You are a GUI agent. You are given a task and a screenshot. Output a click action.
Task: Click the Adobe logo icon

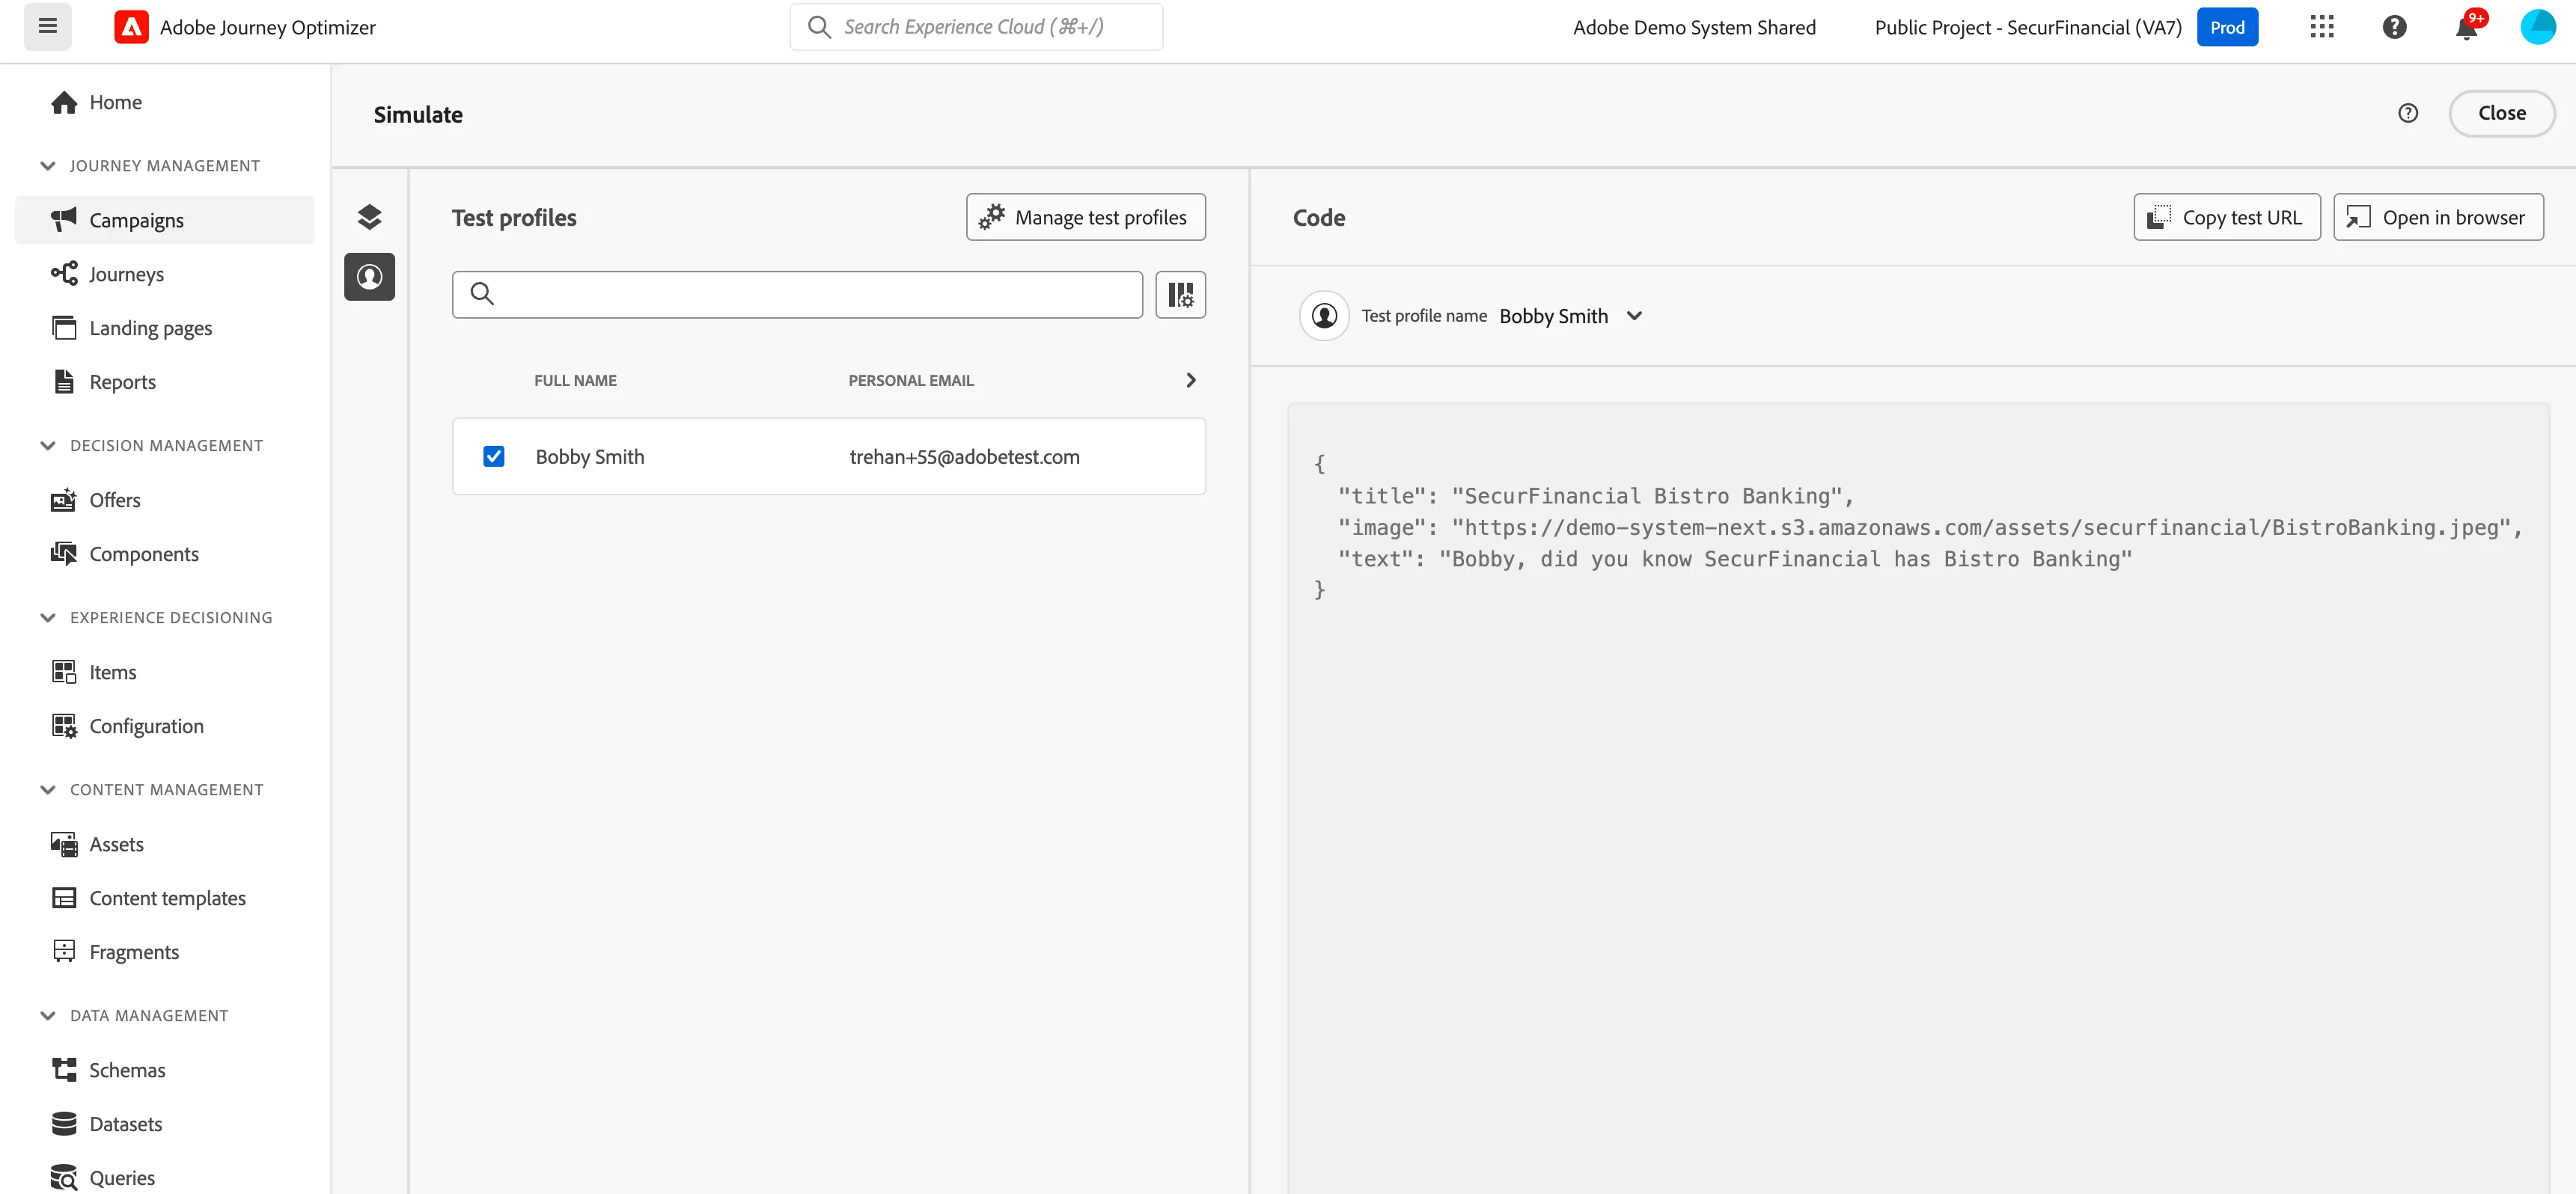coord(131,27)
